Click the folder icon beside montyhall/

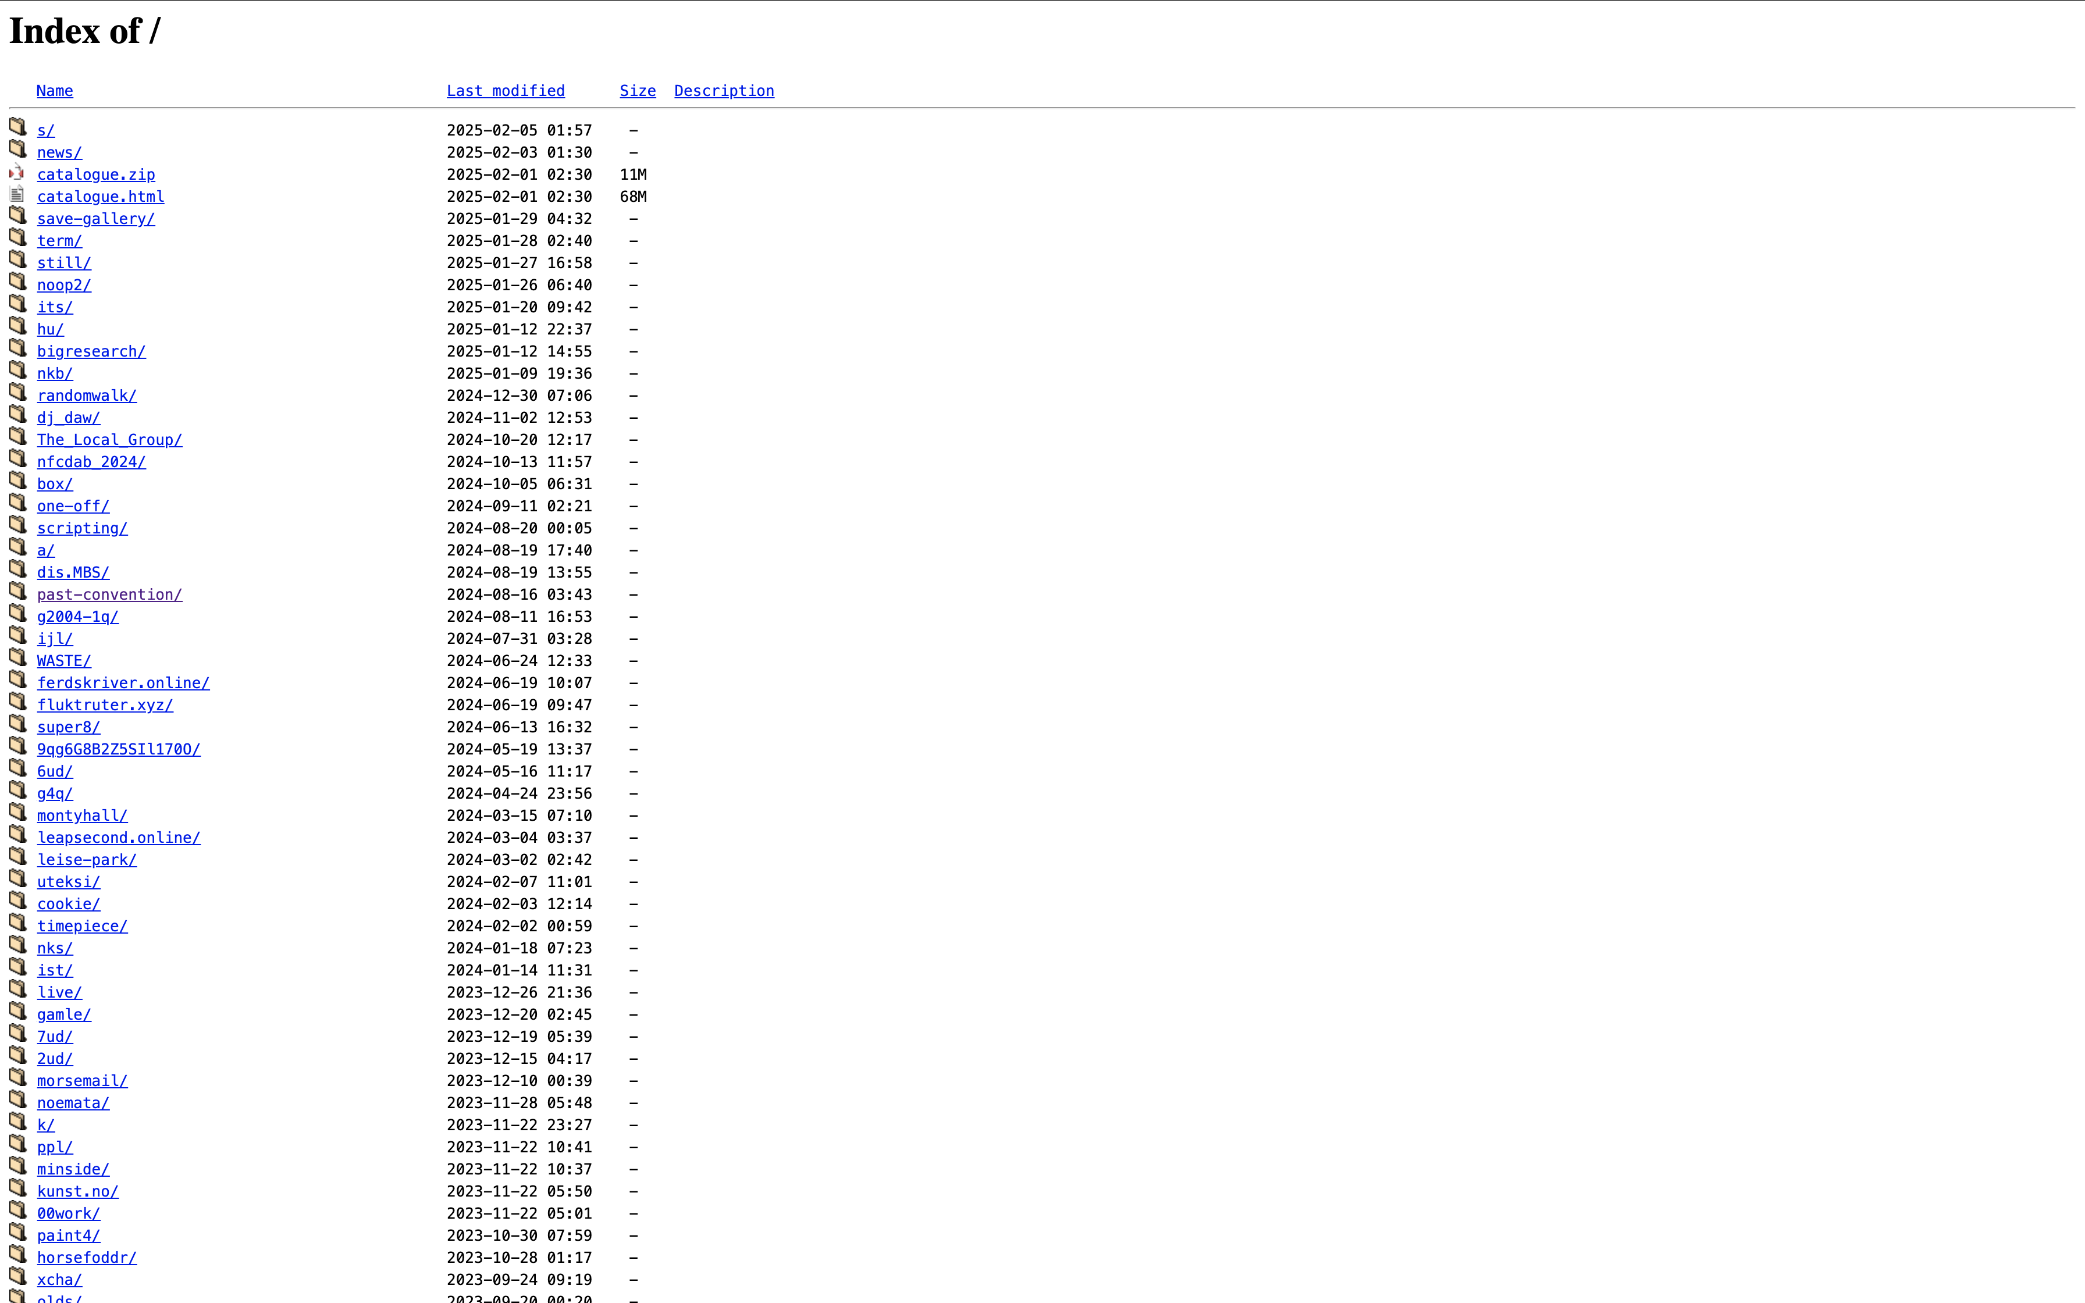17,812
